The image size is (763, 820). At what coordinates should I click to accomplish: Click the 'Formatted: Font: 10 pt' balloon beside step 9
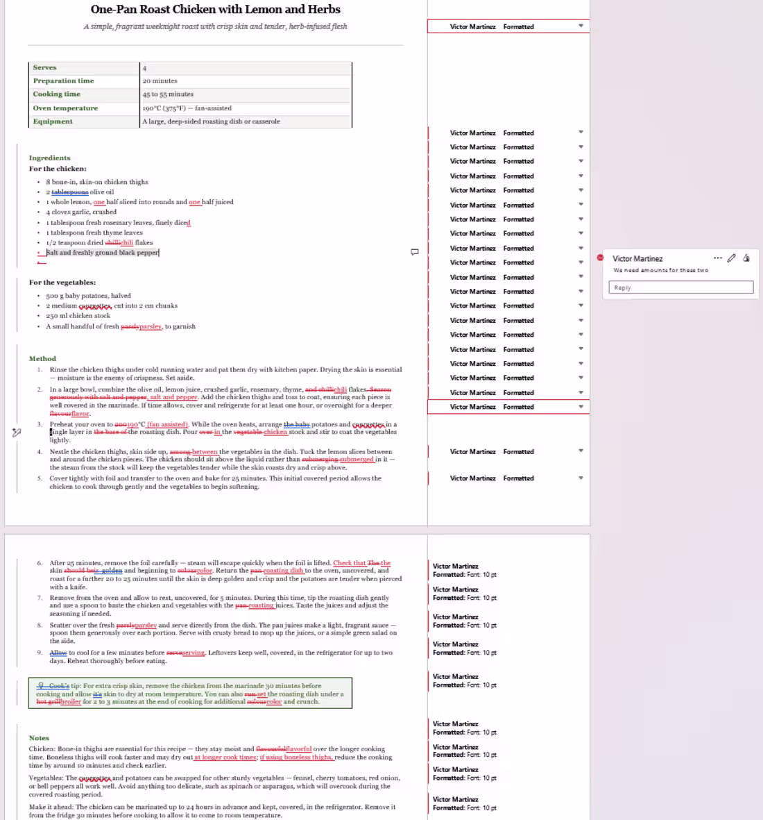(x=465, y=649)
